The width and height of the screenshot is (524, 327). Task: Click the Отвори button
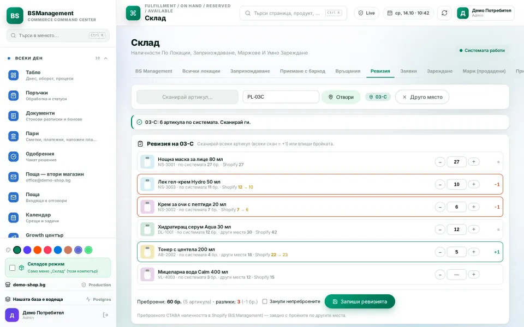point(341,97)
